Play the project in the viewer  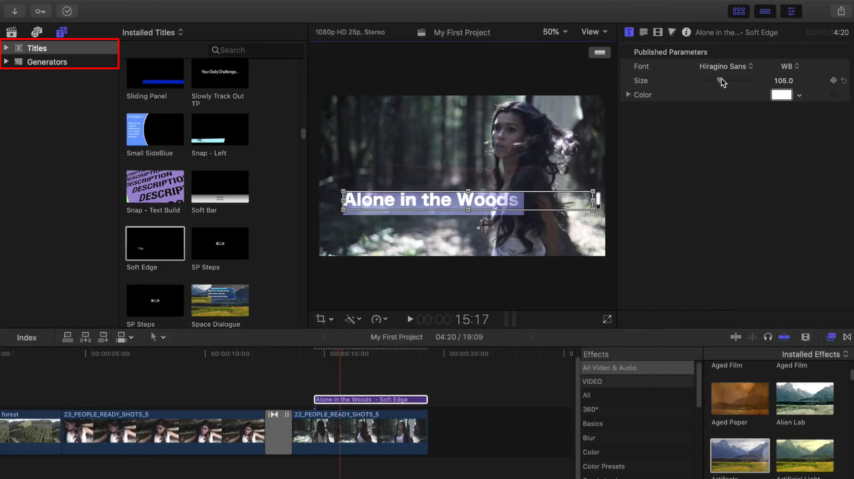pyautogui.click(x=410, y=319)
